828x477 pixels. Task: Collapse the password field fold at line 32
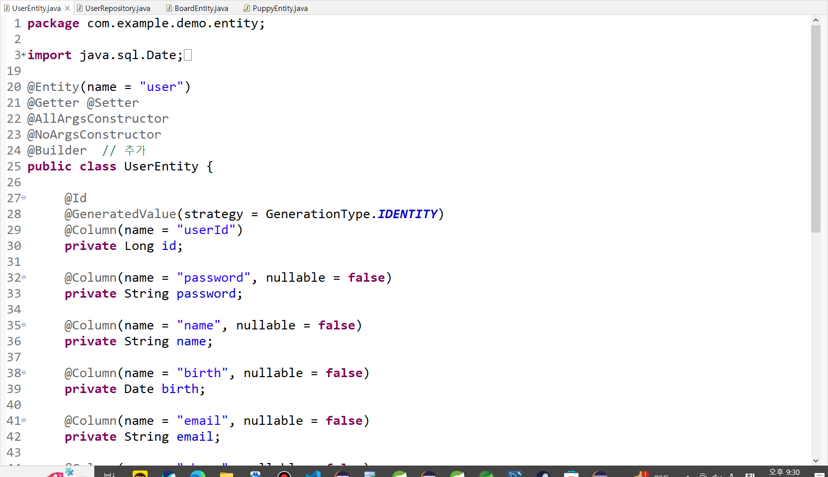click(23, 277)
